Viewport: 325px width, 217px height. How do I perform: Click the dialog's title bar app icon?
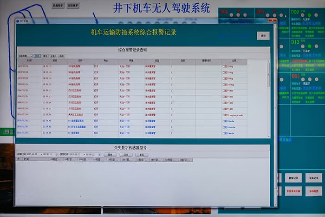(18, 21)
